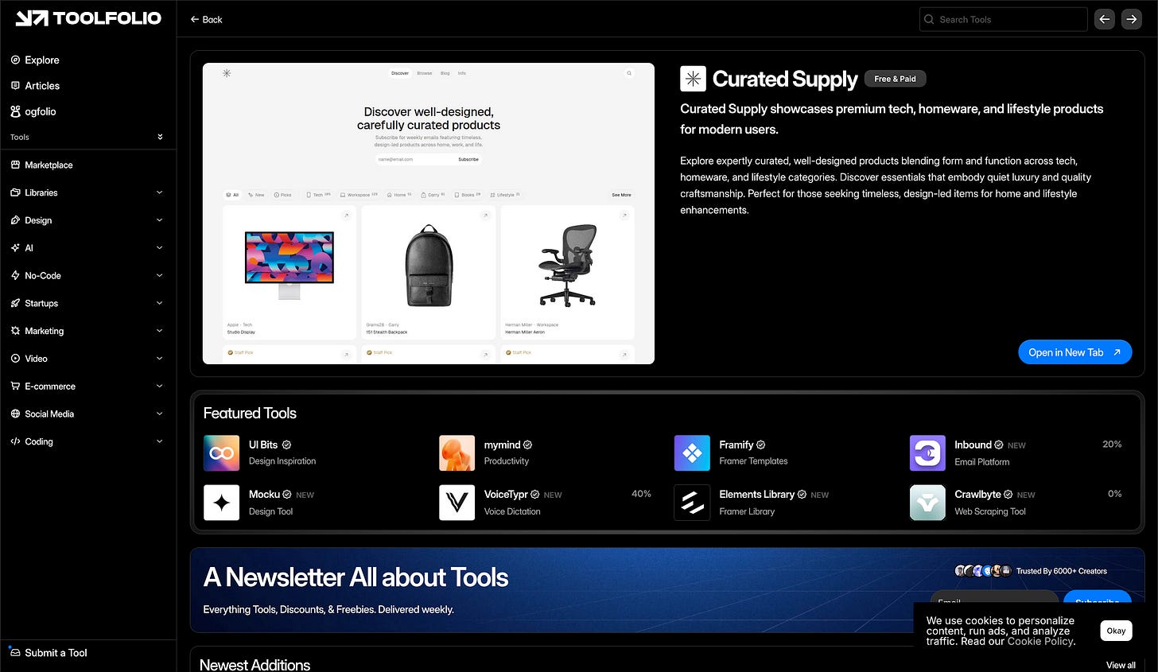This screenshot has height=672, width=1158.
Task: Open the Inbound tool icon
Action: [x=927, y=453]
